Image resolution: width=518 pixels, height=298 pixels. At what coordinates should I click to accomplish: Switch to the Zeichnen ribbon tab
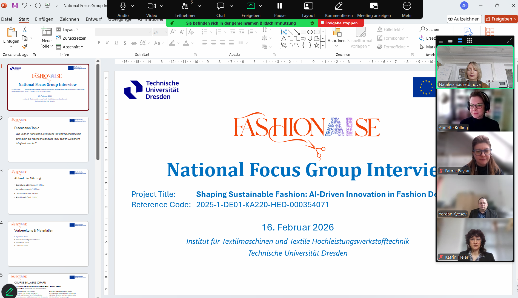point(70,19)
